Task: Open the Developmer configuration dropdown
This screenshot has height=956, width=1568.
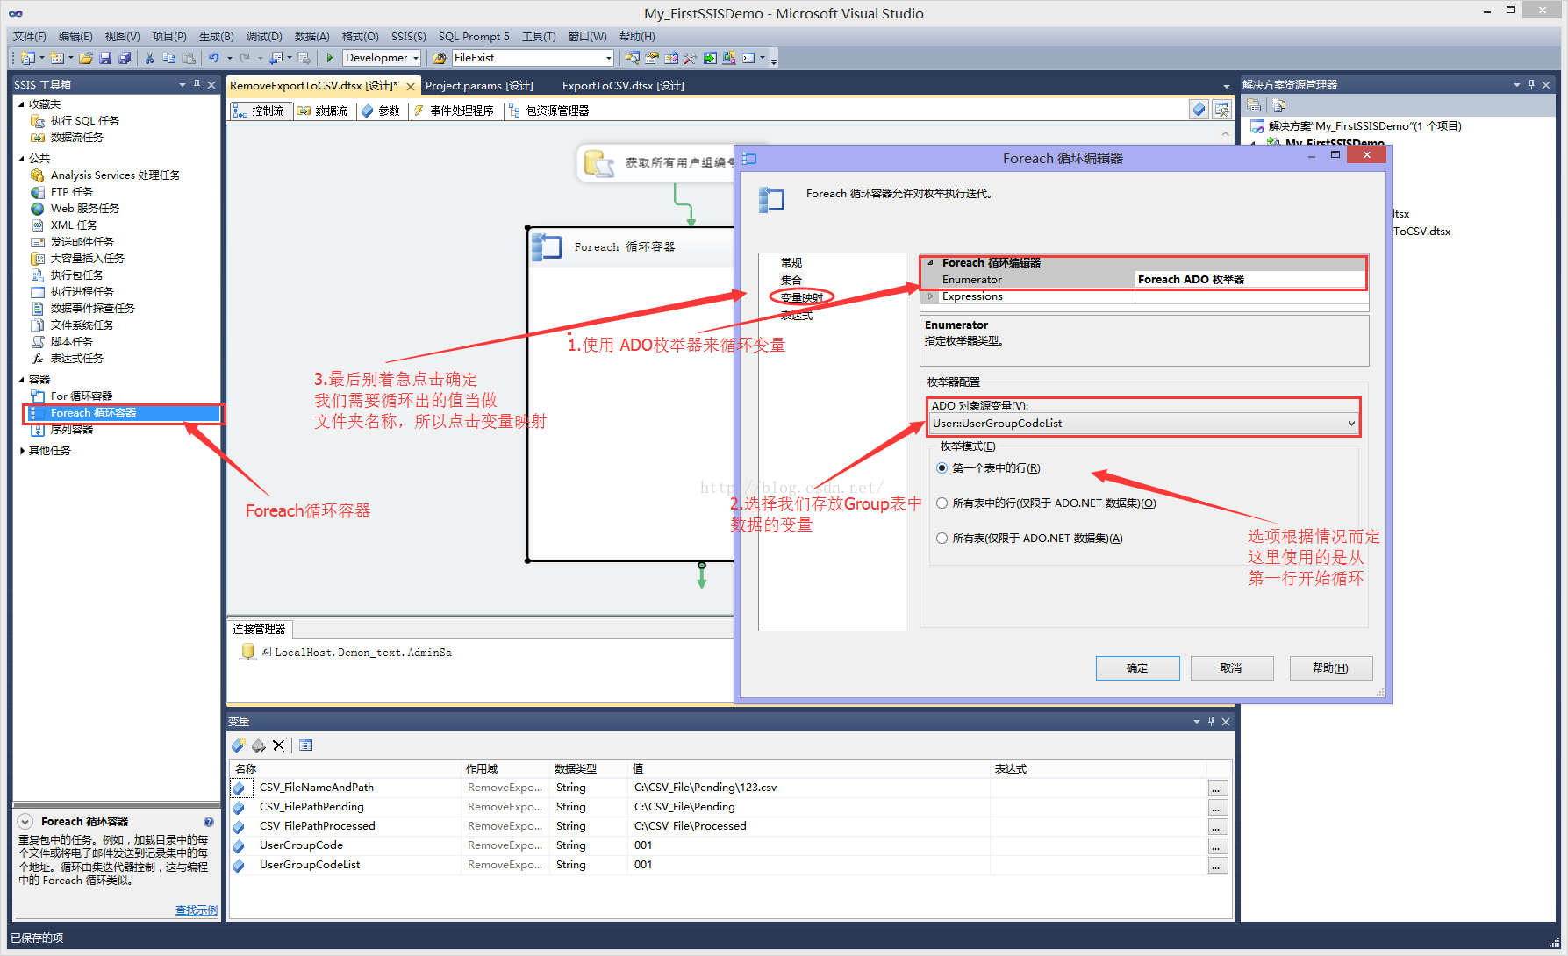Action: point(382,58)
